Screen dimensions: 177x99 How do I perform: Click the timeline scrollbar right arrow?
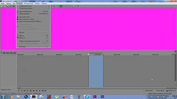(168, 88)
